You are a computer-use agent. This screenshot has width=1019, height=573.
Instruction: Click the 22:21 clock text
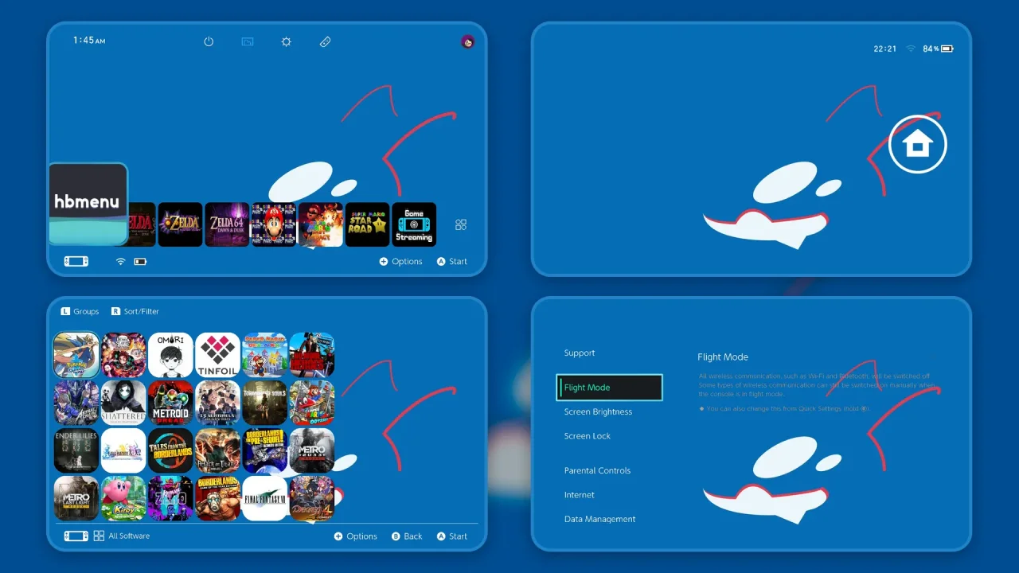(x=885, y=49)
